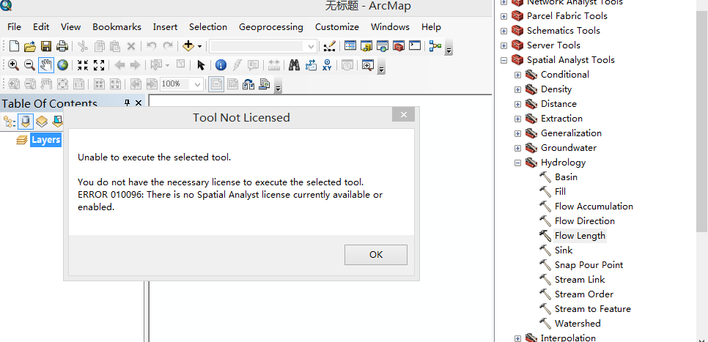Select the Basin tool
Image resolution: width=708 pixels, height=342 pixels.
pyautogui.click(x=567, y=177)
